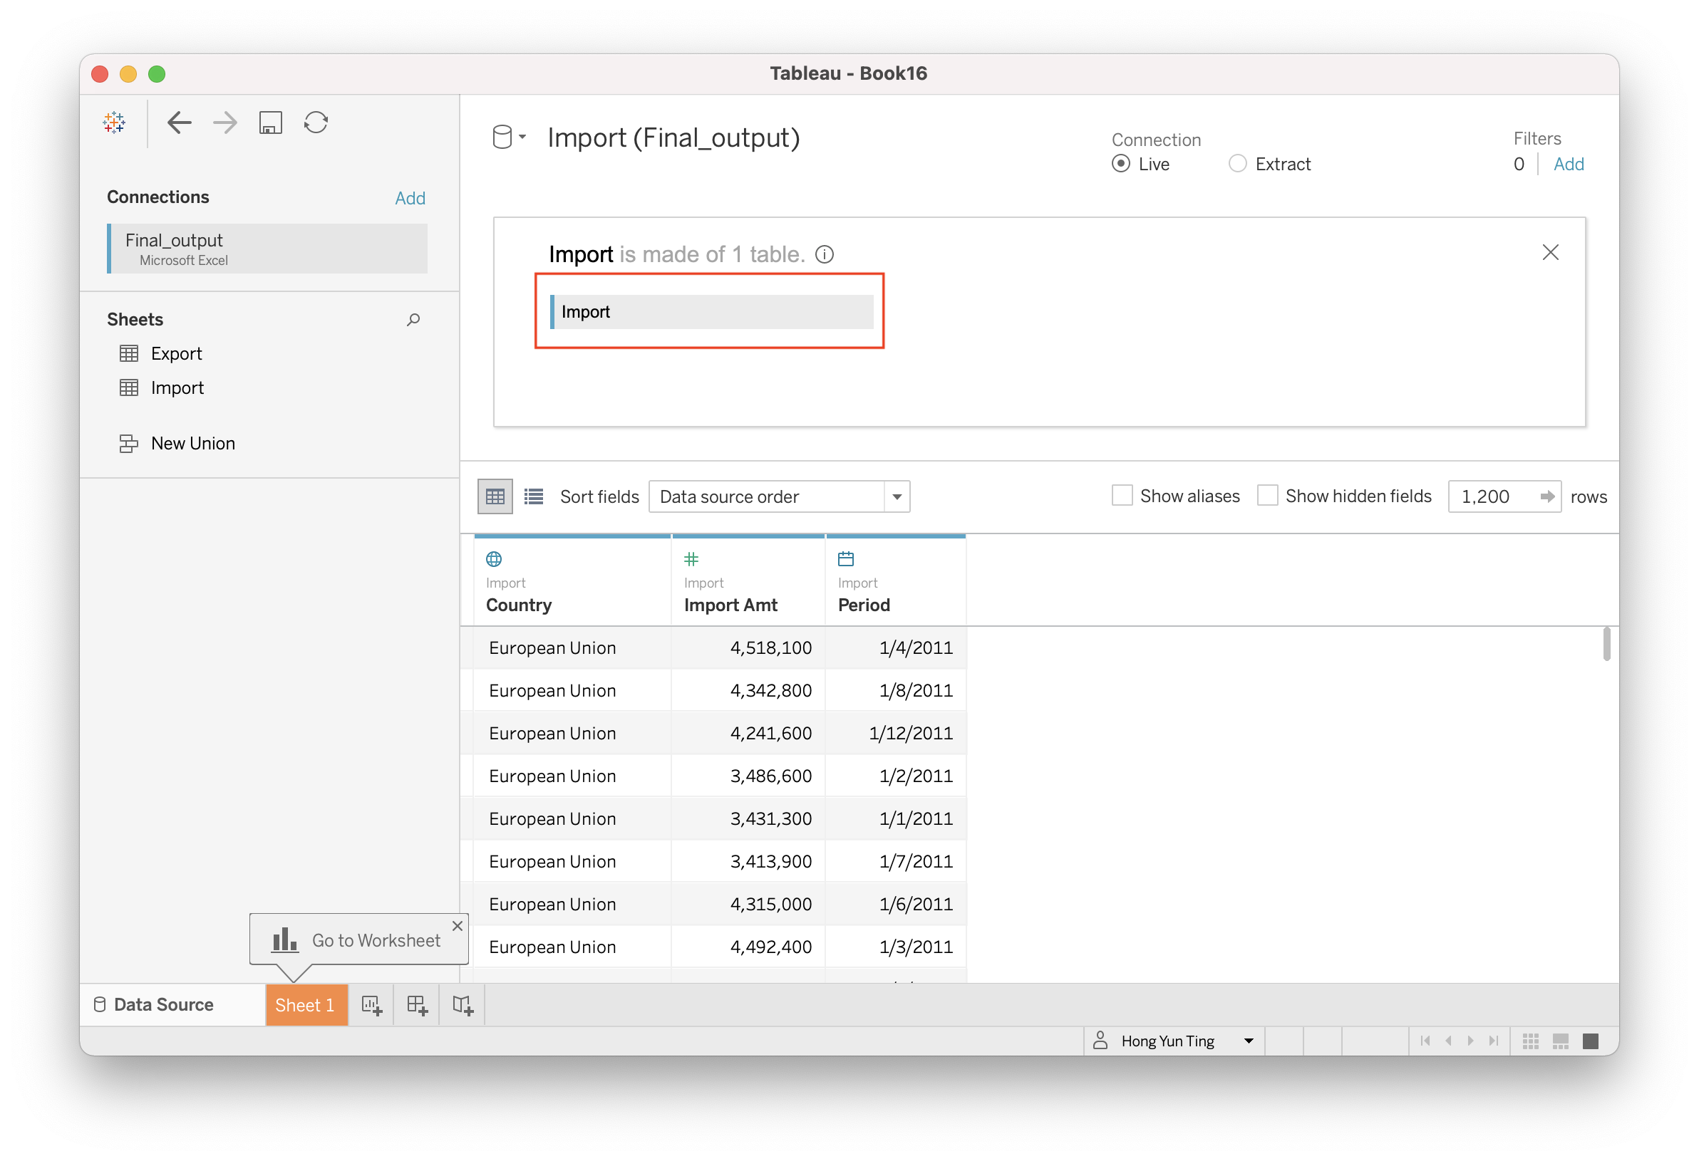Click the new story icon
The image size is (1699, 1161).
[463, 1006]
